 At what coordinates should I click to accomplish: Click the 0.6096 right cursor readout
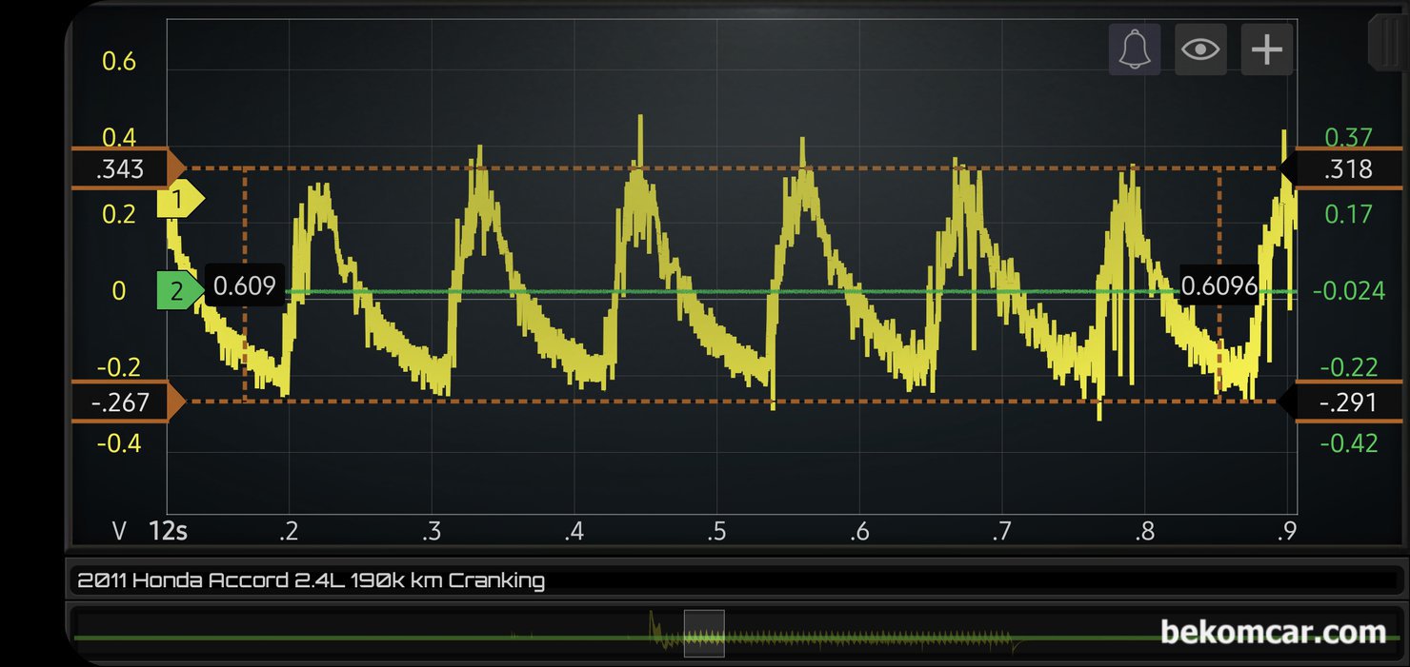tap(1219, 285)
